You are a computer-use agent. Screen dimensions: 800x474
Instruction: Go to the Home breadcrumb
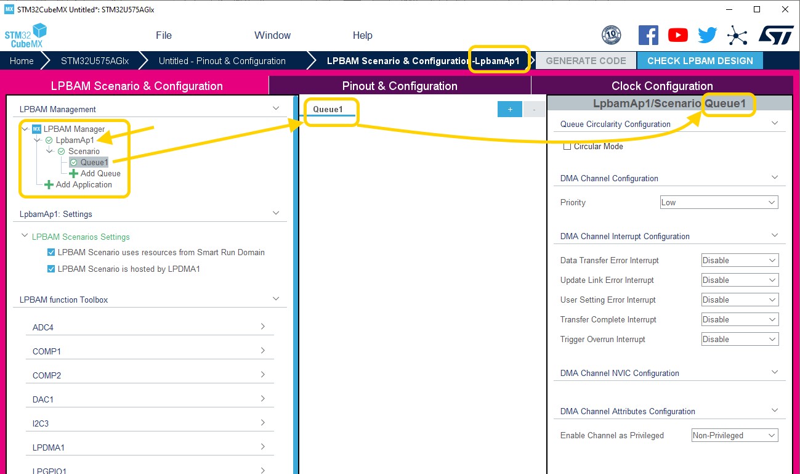point(22,60)
